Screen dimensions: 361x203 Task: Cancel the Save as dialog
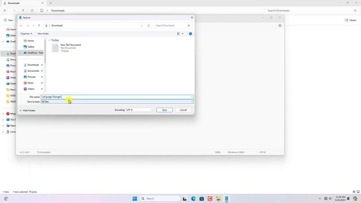point(183,110)
